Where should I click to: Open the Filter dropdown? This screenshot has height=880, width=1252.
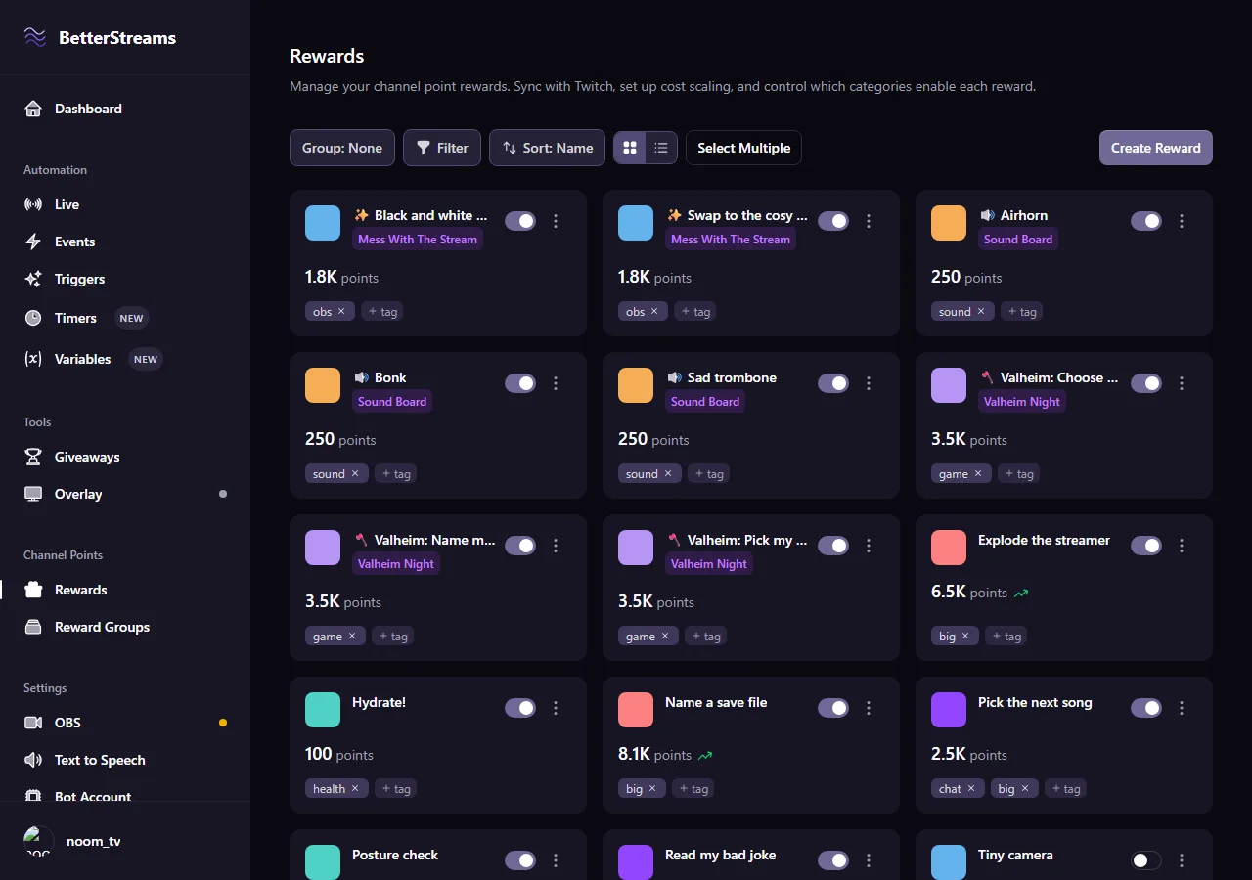(442, 148)
